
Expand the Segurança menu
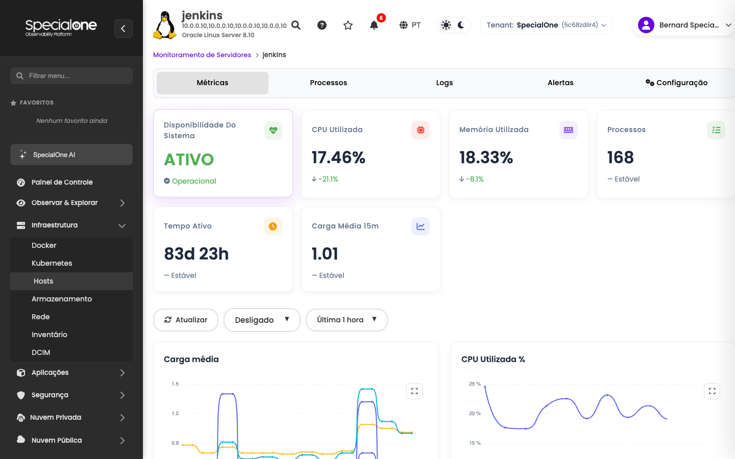pyautogui.click(x=71, y=395)
